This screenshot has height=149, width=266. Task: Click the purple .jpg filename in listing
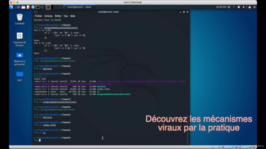(110, 83)
